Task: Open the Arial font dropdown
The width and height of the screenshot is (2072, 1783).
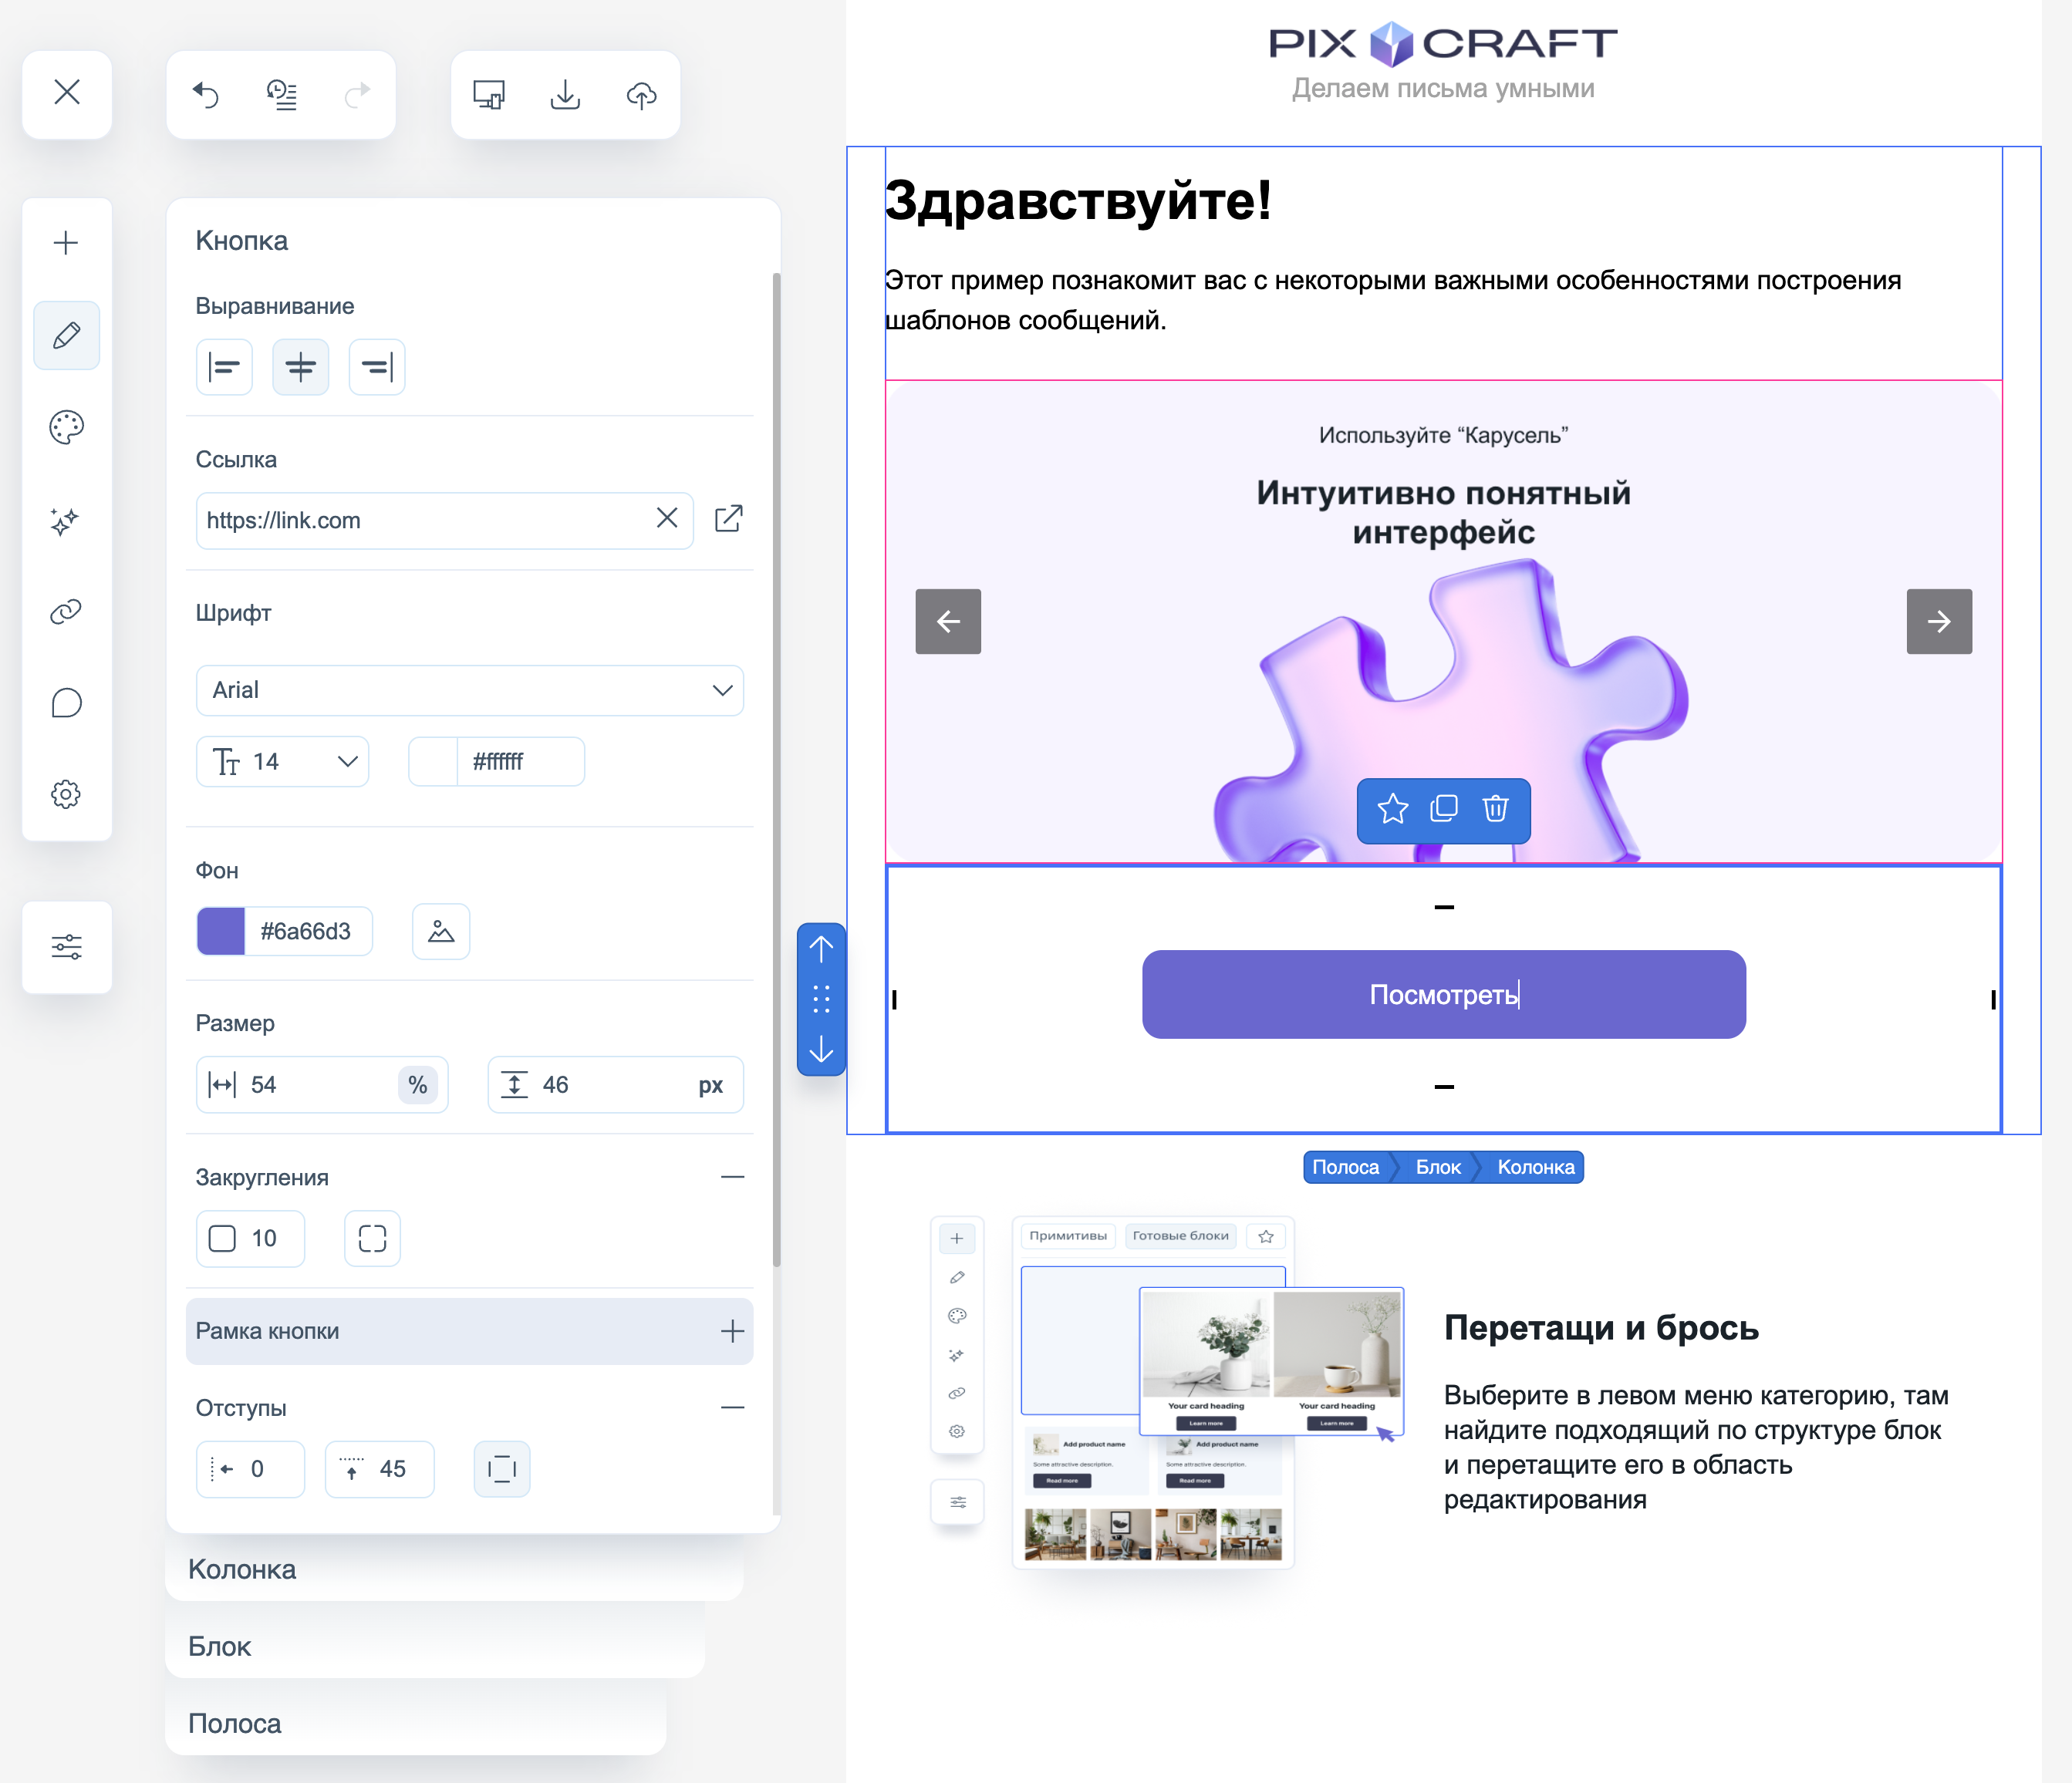Action: [x=469, y=690]
